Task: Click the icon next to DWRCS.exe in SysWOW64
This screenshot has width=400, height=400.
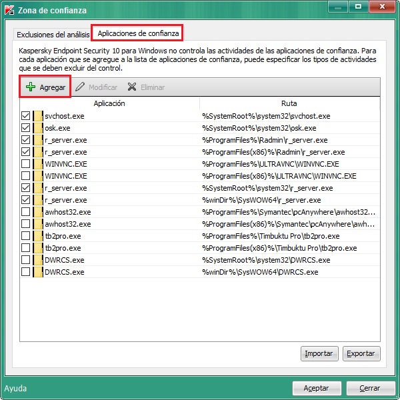Action: tap(38, 272)
